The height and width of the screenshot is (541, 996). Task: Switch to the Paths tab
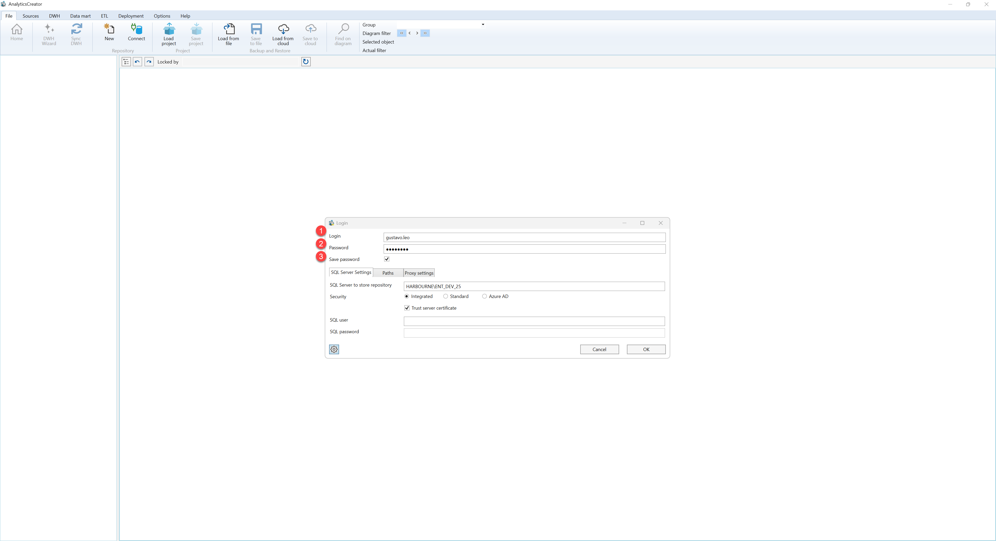click(x=388, y=273)
